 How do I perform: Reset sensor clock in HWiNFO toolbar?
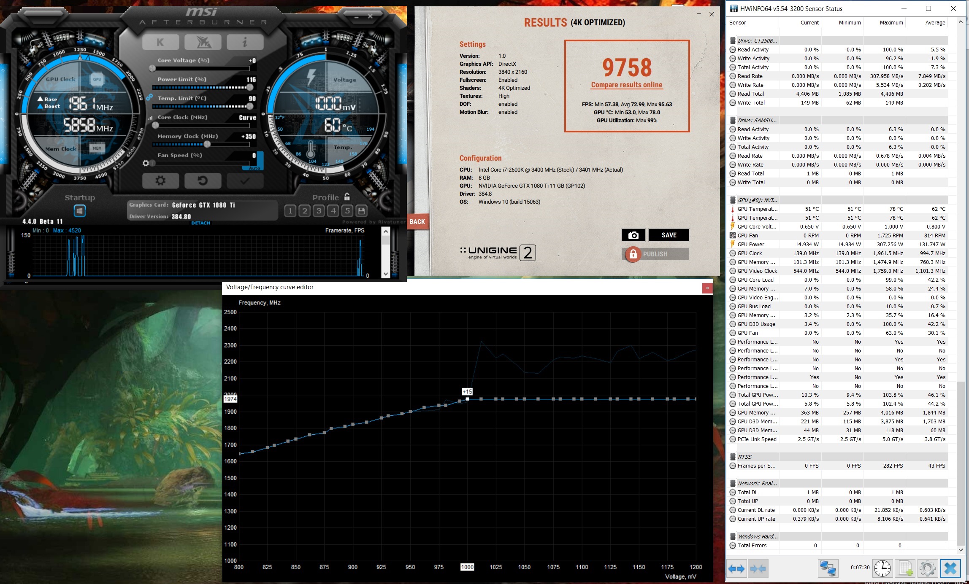882,568
